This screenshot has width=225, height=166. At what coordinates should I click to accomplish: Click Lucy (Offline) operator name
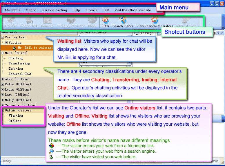(x=17, y=95)
